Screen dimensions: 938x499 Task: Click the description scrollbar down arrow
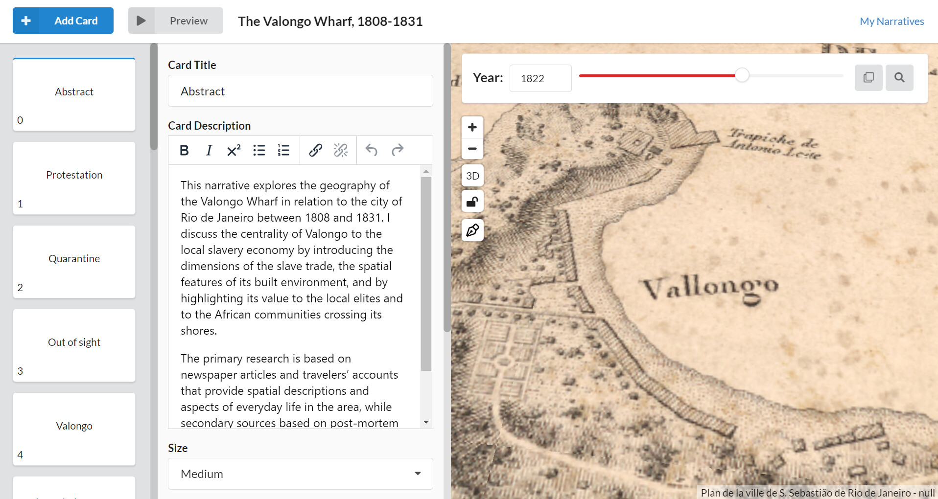[426, 422]
